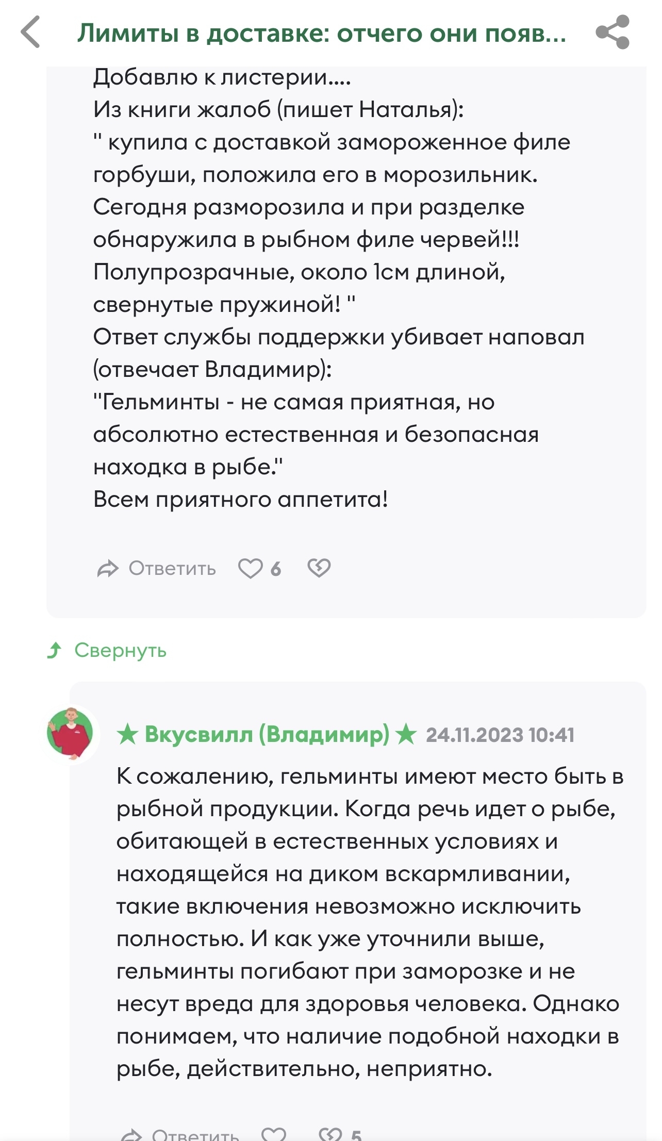Open the Вкусвилл representative's avatar
Viewport: 662px width, 1141px height.
70,734
